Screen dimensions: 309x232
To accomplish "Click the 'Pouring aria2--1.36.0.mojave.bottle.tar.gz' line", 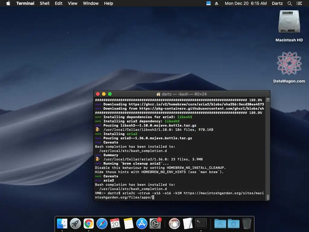I will coord(143,138).
